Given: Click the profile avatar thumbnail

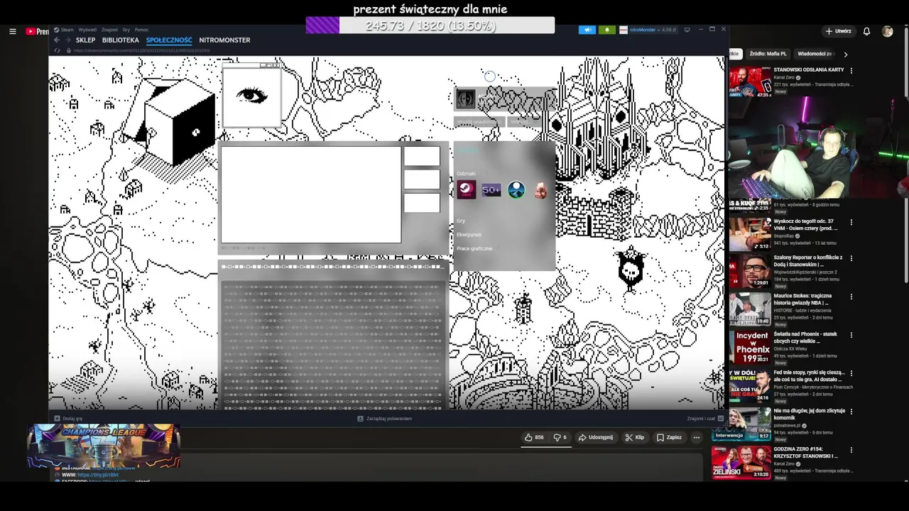Looking at the screenshot, I should coord(465,99).
